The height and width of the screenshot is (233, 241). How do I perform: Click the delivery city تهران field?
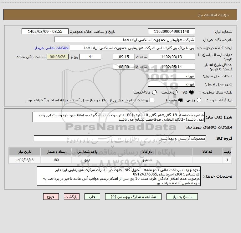point(172,84)
